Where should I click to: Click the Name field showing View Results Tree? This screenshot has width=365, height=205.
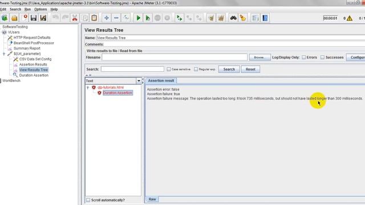pyautogui.click(x=230, y=38)
